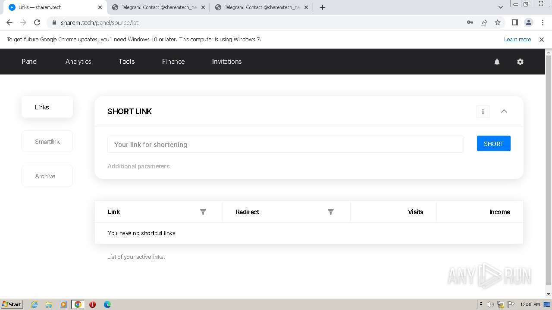
Task: Select the Links sidebar tab
Action: click(x=47, y=107)
